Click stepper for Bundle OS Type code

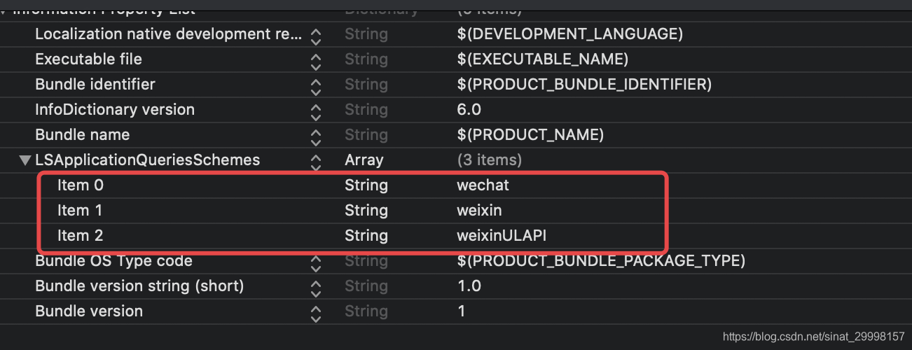(316, 262)
